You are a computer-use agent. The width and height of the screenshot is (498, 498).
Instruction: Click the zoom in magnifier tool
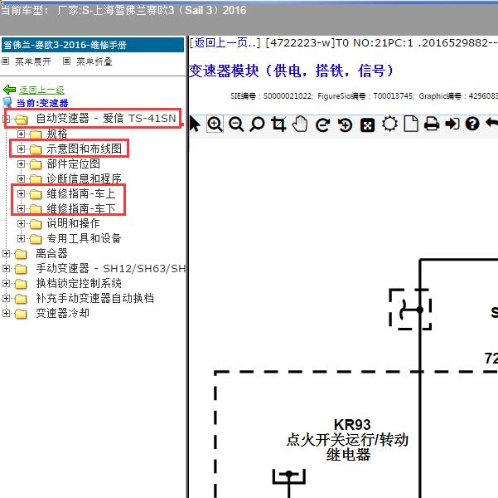pyautogui.click(x=215, y=124)
